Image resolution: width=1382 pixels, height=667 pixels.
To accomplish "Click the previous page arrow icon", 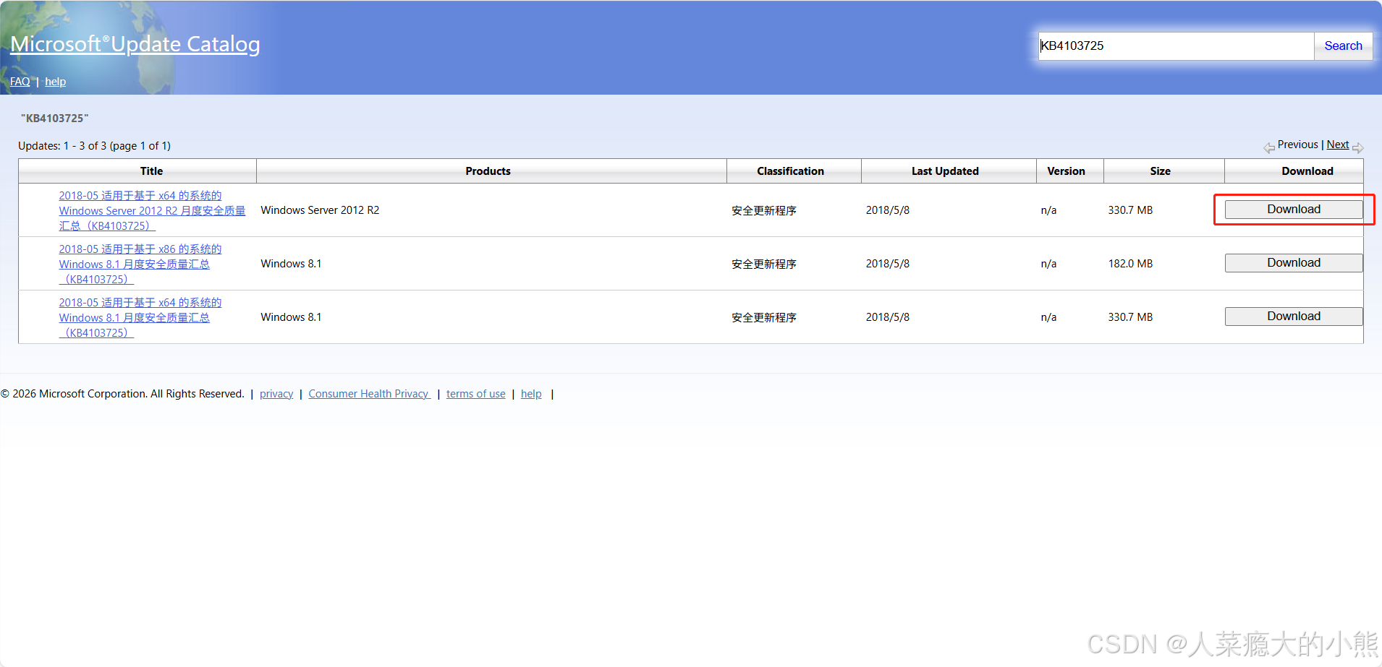I will (x=1269, y=147).
